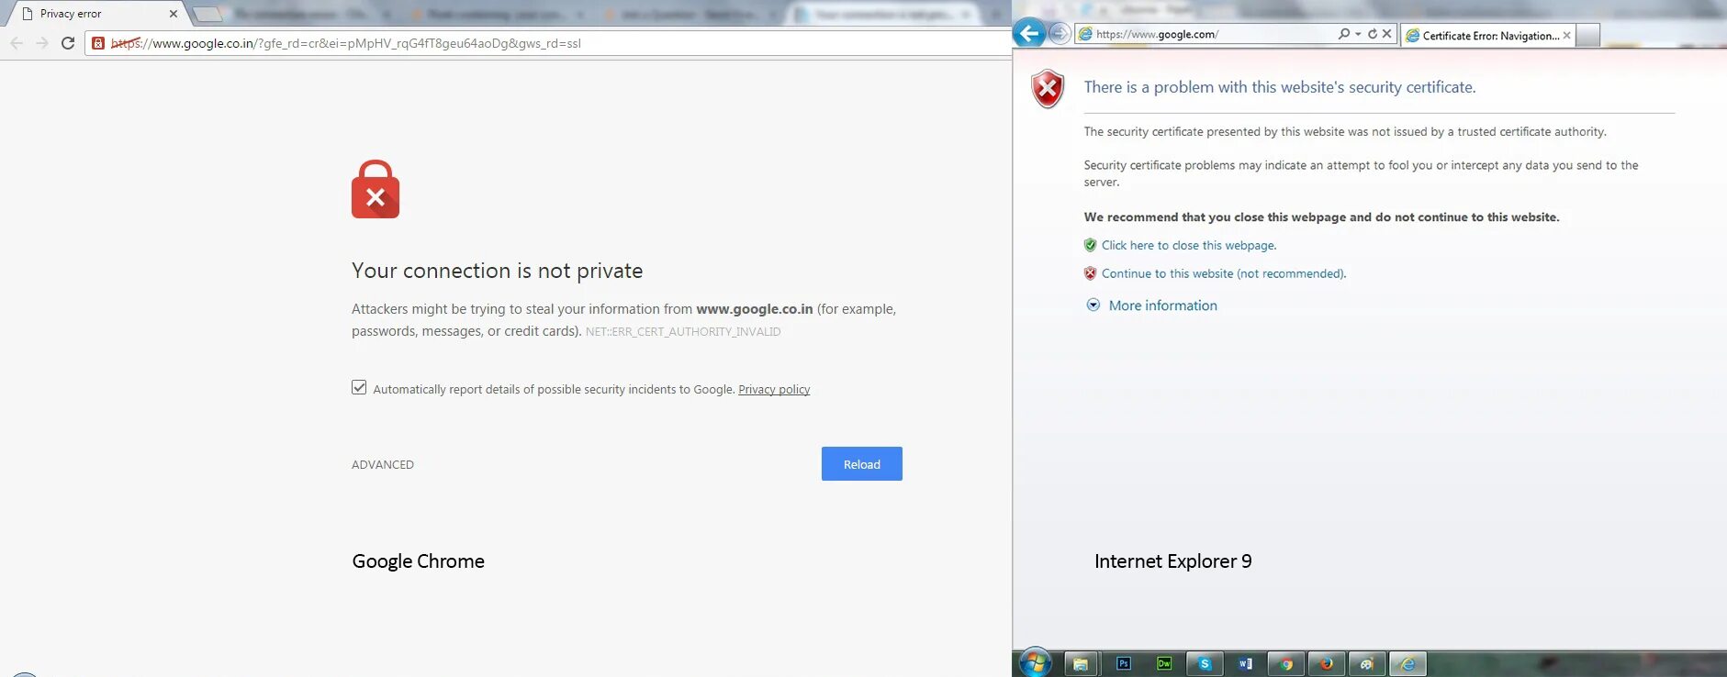Click Chrome's back arrow button

coord(17,43)
